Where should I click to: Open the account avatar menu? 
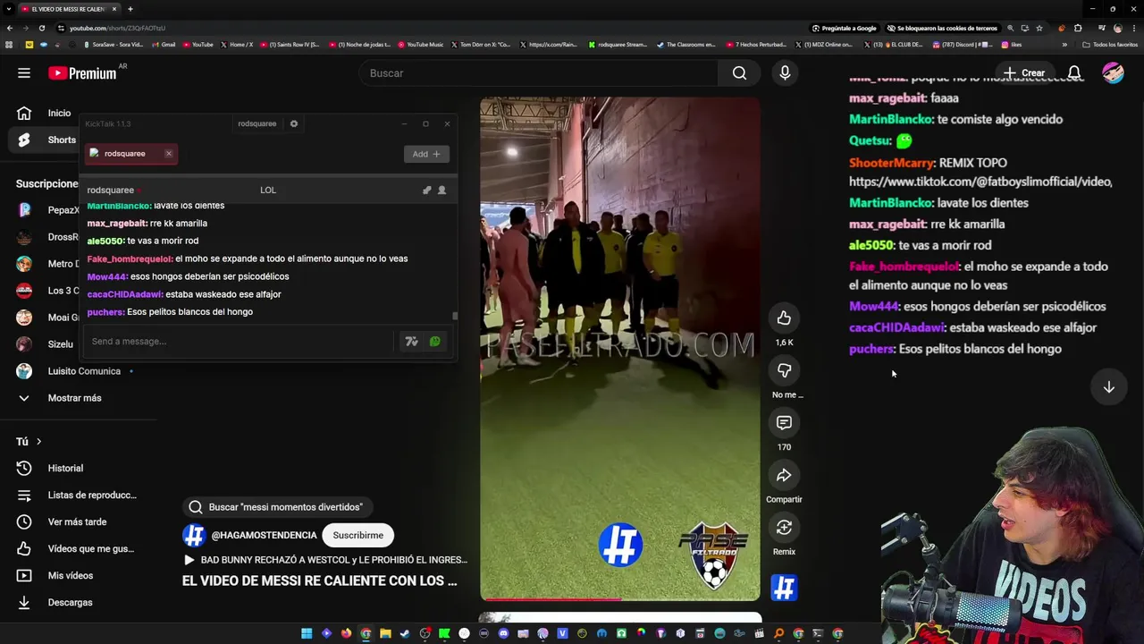pyautogui.click(x=1113, y=73)
